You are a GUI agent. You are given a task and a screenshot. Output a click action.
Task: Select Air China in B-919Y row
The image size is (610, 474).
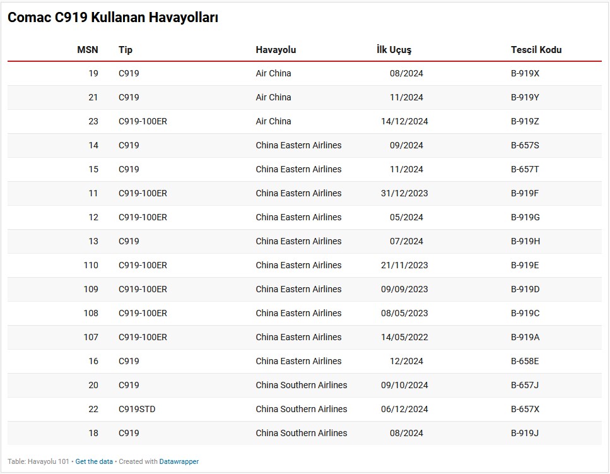273,97
